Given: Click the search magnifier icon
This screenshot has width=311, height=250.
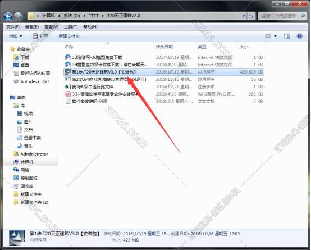Looking at the screenshot, I should (x=303, y=16).
